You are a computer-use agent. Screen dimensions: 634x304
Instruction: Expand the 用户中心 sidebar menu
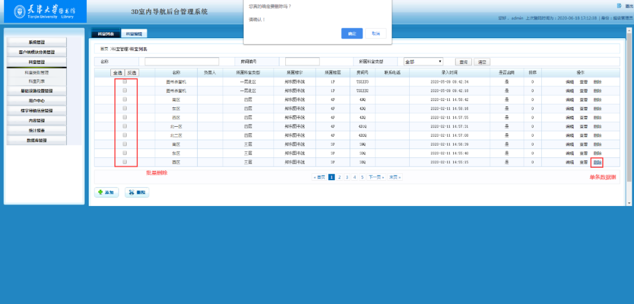click(x=36, y=100)
